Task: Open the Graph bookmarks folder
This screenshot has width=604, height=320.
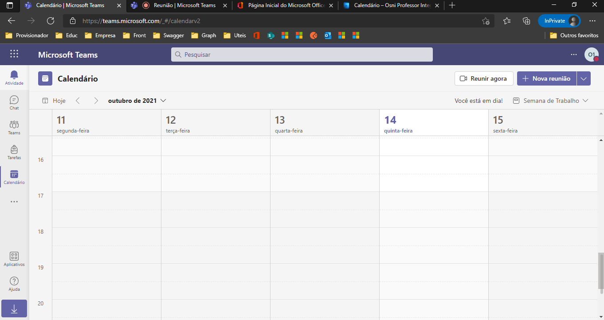Action: [204, 35]
